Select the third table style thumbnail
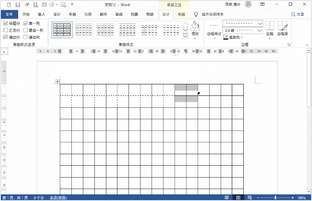 point(105,30)
